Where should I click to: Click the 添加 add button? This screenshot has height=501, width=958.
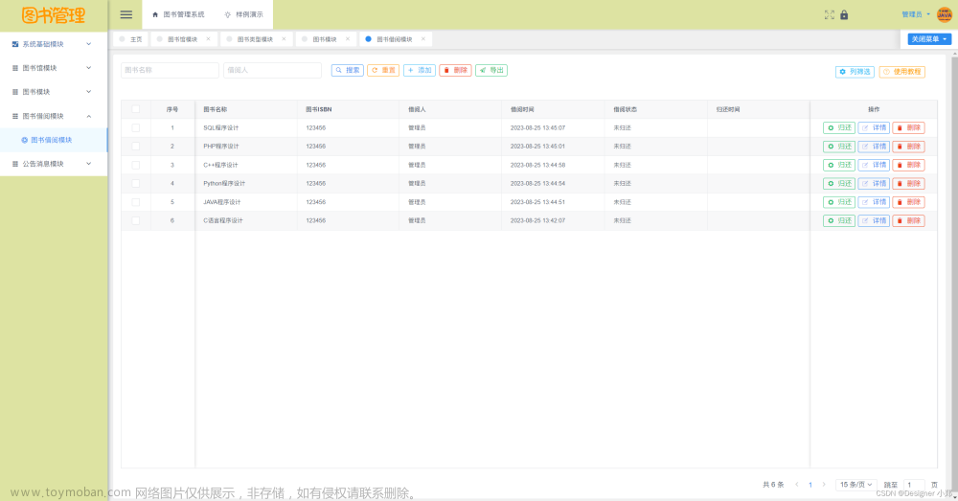(420, 70)
